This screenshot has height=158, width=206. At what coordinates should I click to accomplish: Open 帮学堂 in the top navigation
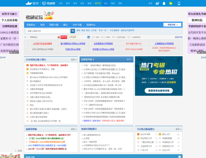coord(98,3)
